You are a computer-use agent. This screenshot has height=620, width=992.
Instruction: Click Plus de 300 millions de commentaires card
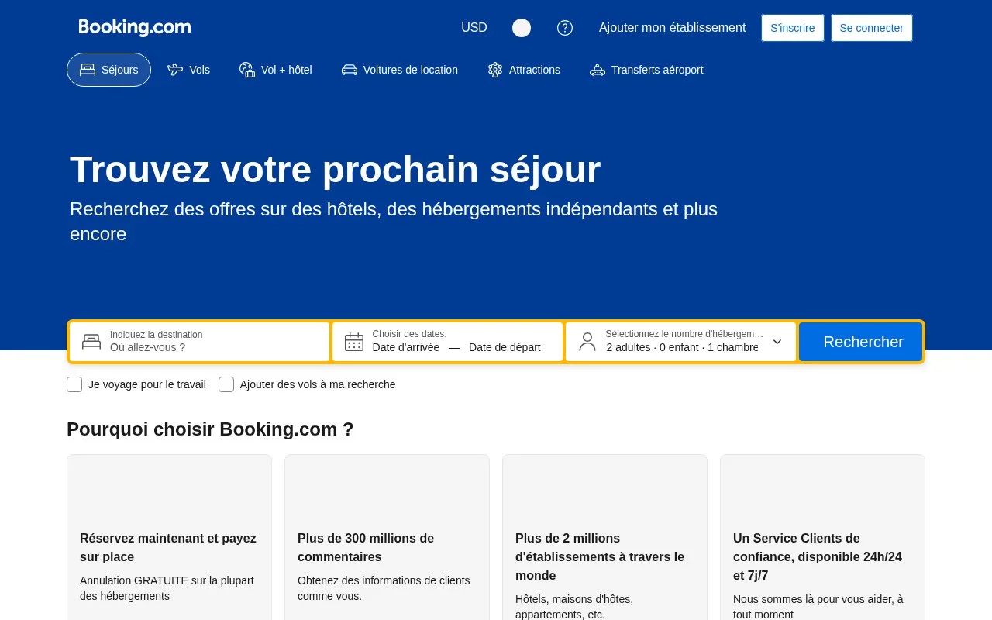tap(387, 537)
